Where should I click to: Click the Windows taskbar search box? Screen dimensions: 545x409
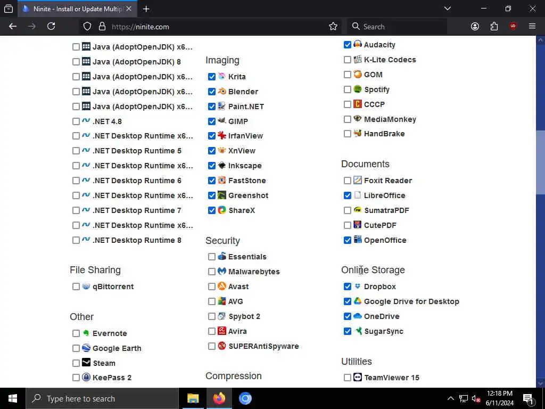click(102, 398)
